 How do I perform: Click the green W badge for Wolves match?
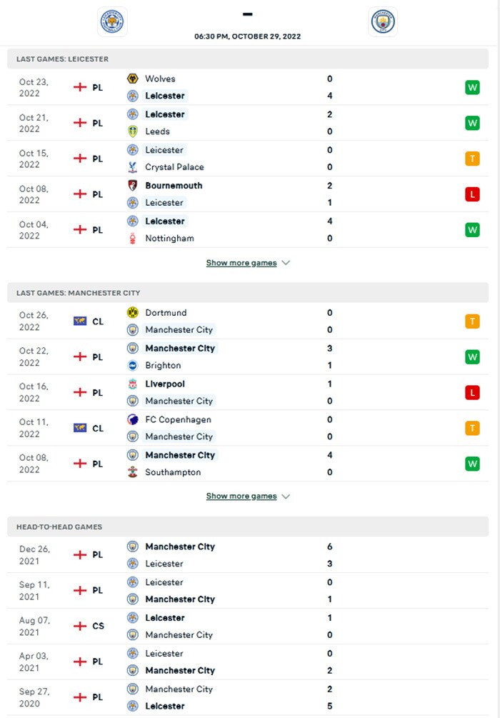[x=472, y=87]
